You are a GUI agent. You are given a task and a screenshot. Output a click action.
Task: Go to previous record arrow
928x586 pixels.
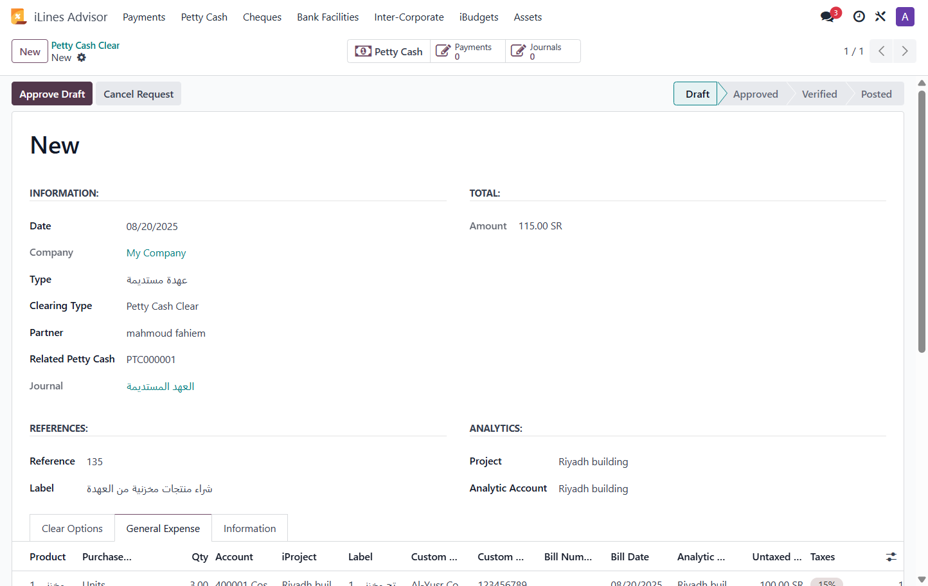pos(882,51)
